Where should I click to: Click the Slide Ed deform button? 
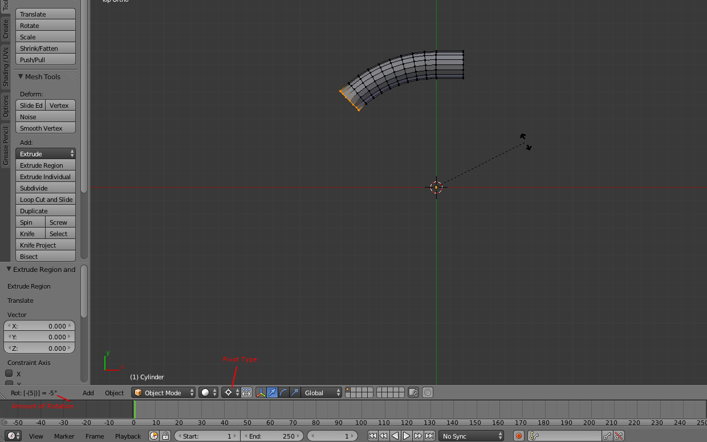[31, 105]
